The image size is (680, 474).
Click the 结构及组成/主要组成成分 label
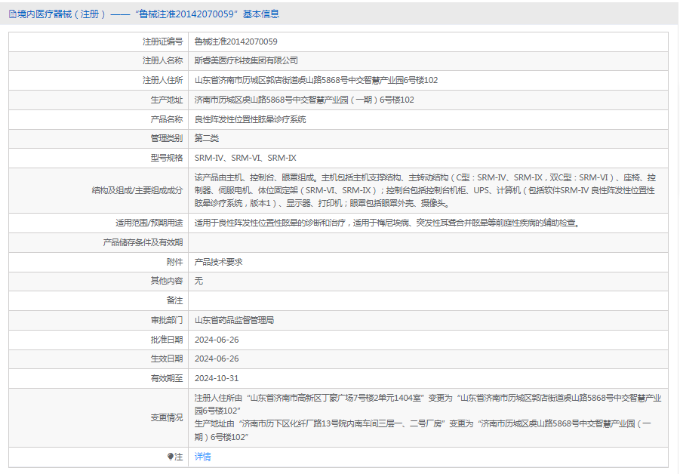(x=137, y=190)
